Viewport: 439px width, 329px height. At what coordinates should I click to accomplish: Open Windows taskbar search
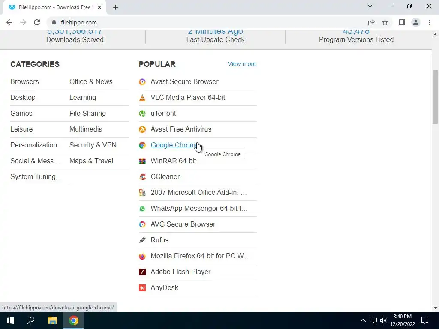coord(31,320)
